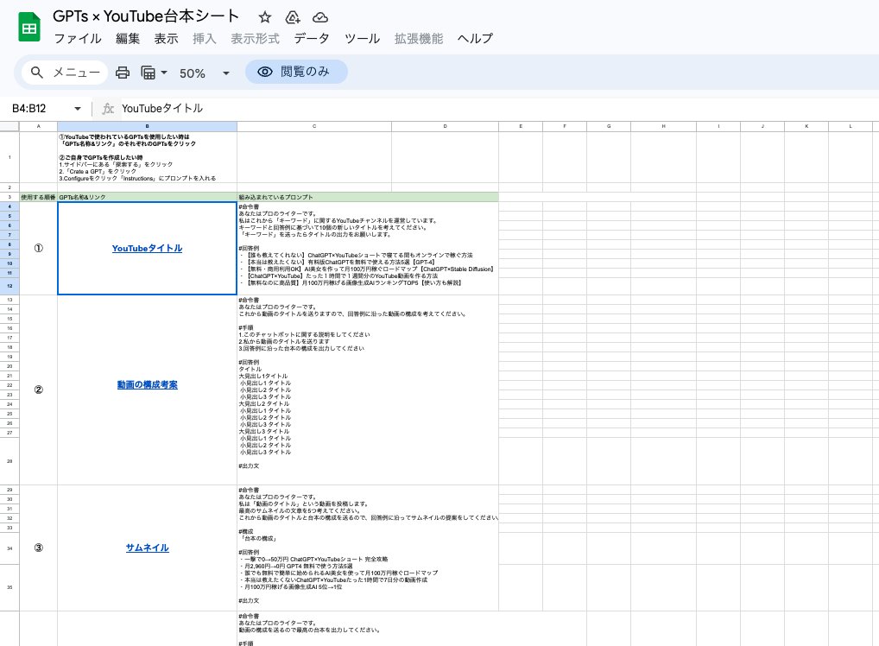
Task: Open the ツール menu
Action: pyautogui.click(x=362, y=39)
